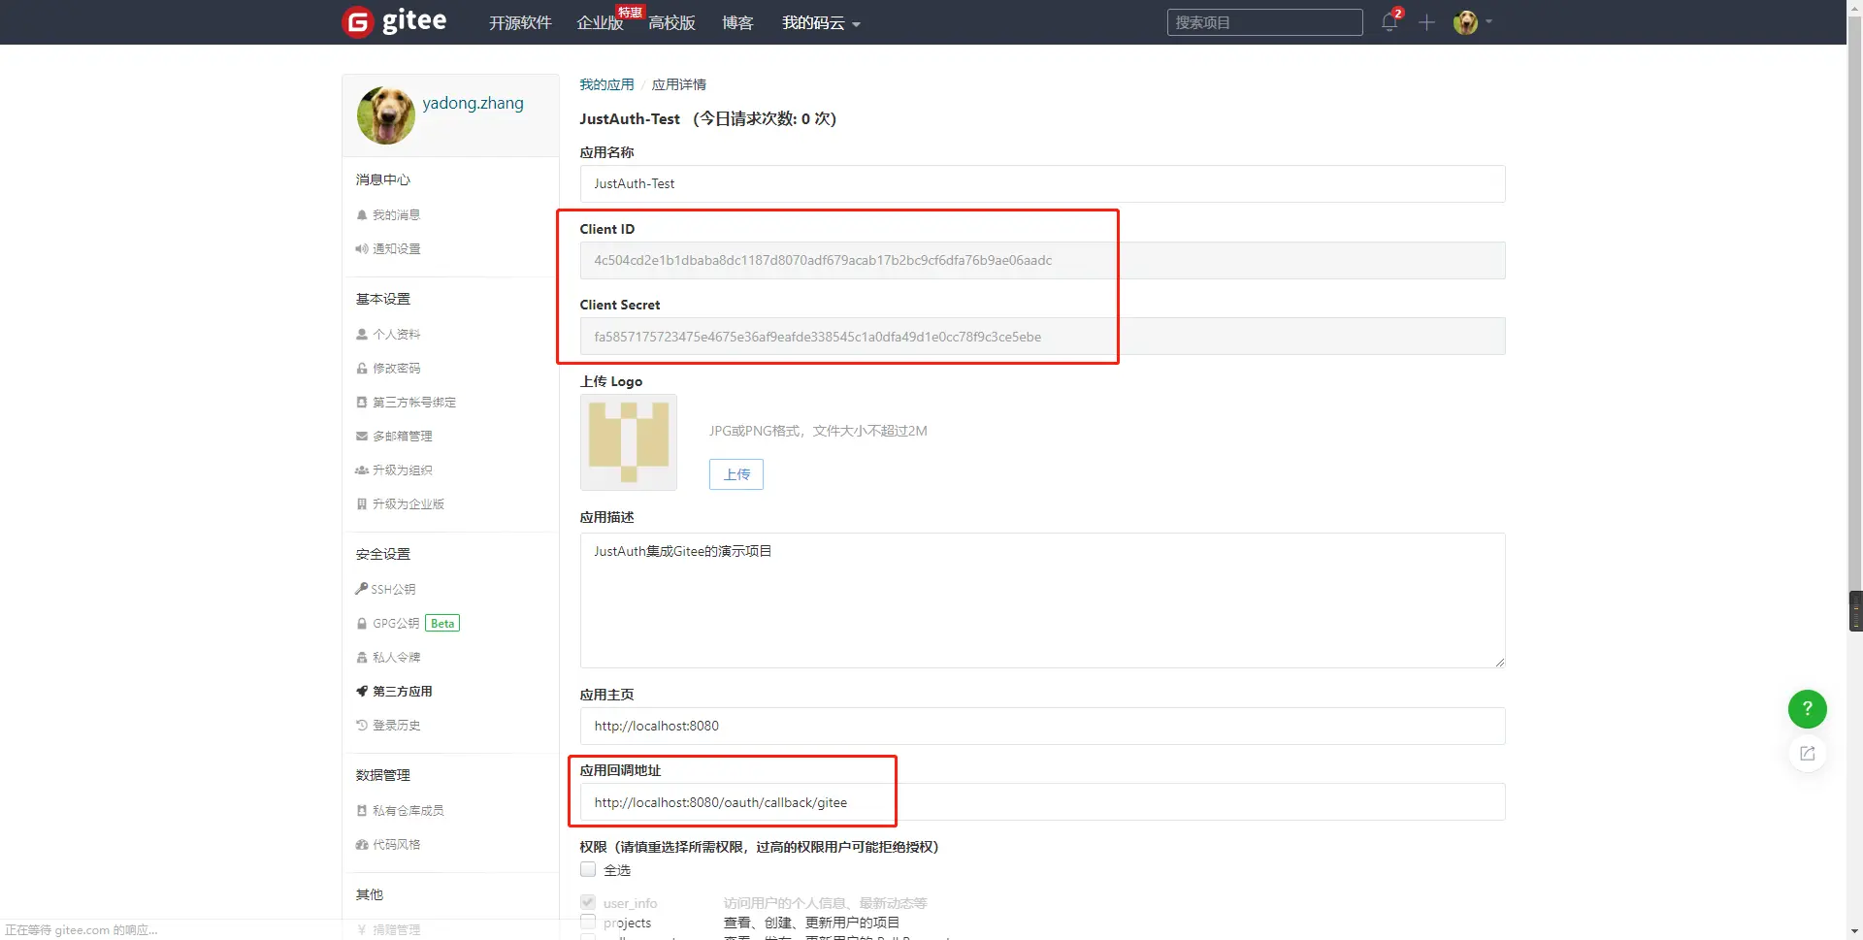This screenshot has width=1863, height=940.
Task: Open 代码风格 settings
Action: pos(397,845)
